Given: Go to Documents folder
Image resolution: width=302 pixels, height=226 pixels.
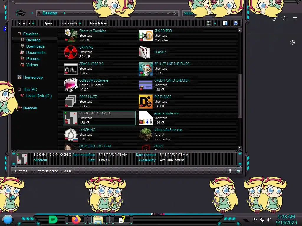Looking at the screenshot, I should coord(36,52).
